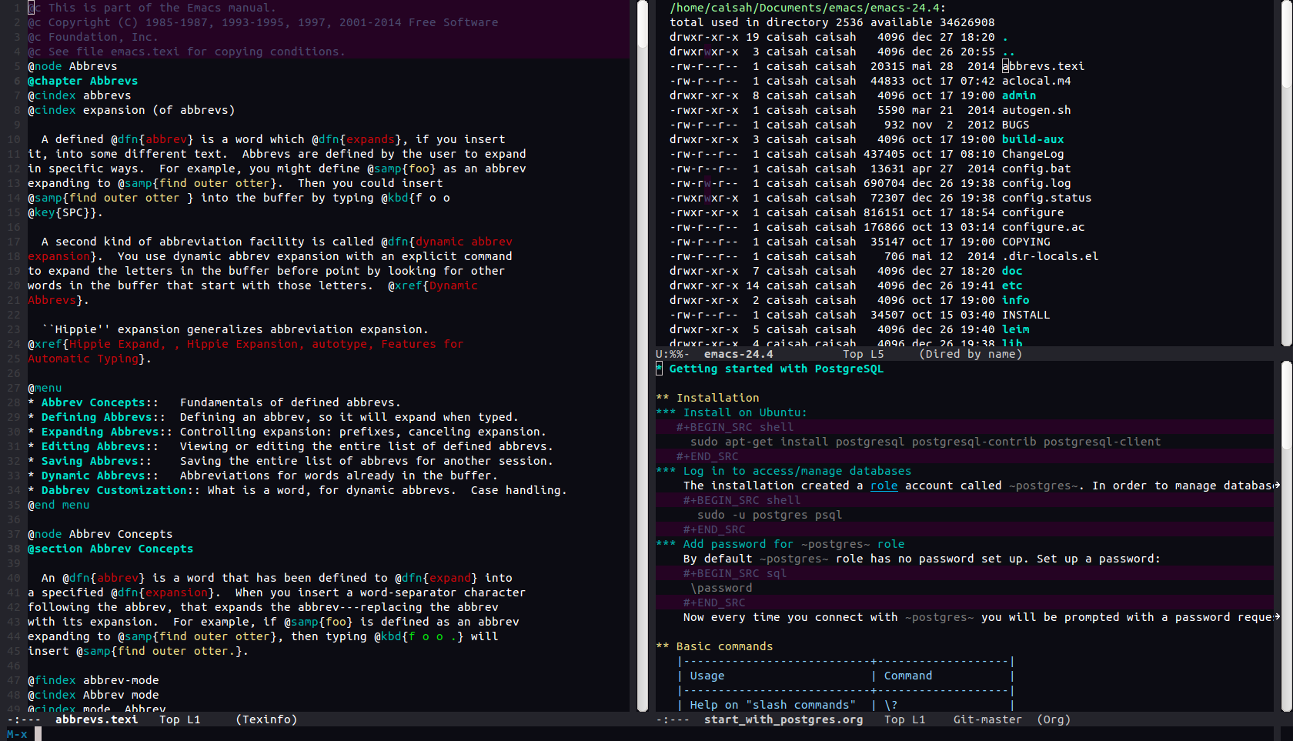Click the abbrevs.texi buffer name in mode line
Viewport: 1293px width, 741px height.
[96, 719]
